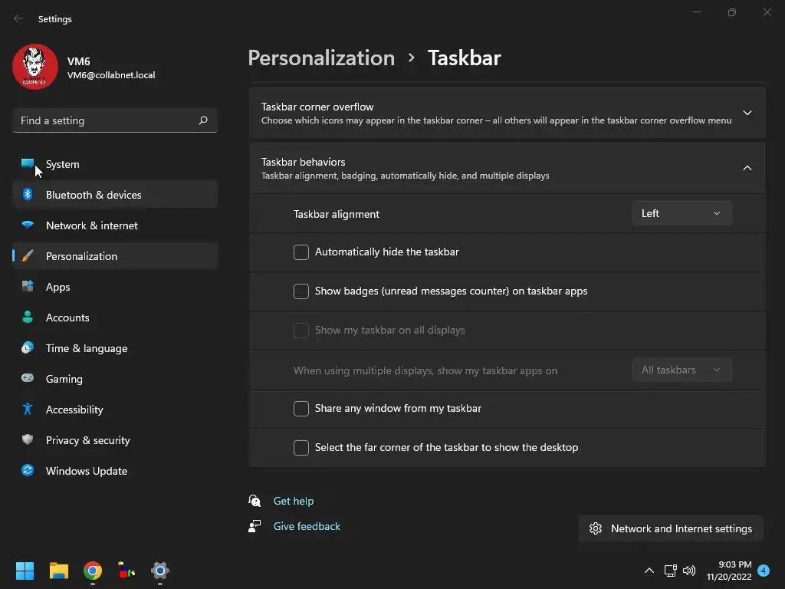Select the Privacy & security shield icon
Image resolution: width=785 pixels, height=589 pixels.
click(x=28, y=440)
